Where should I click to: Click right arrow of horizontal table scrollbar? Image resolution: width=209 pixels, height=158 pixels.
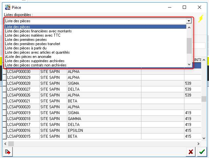(199, 144)
